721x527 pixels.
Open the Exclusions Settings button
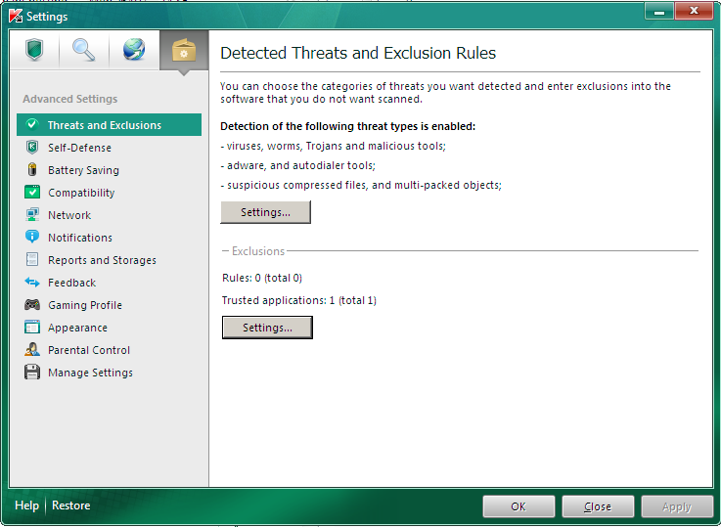click(267, 328)
